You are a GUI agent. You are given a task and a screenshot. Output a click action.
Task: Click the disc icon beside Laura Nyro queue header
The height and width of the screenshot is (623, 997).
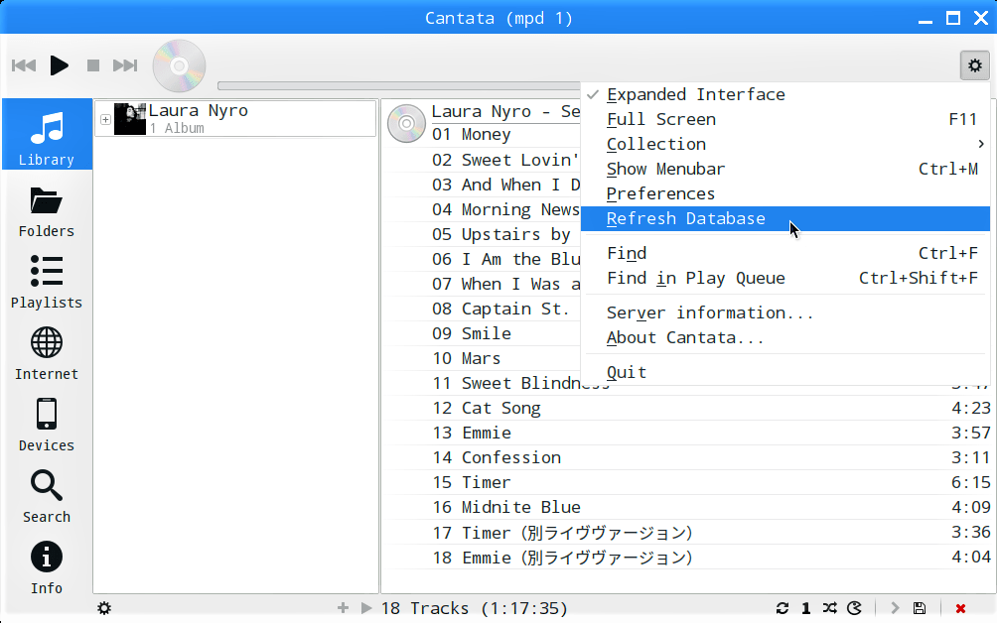[406, 123]
